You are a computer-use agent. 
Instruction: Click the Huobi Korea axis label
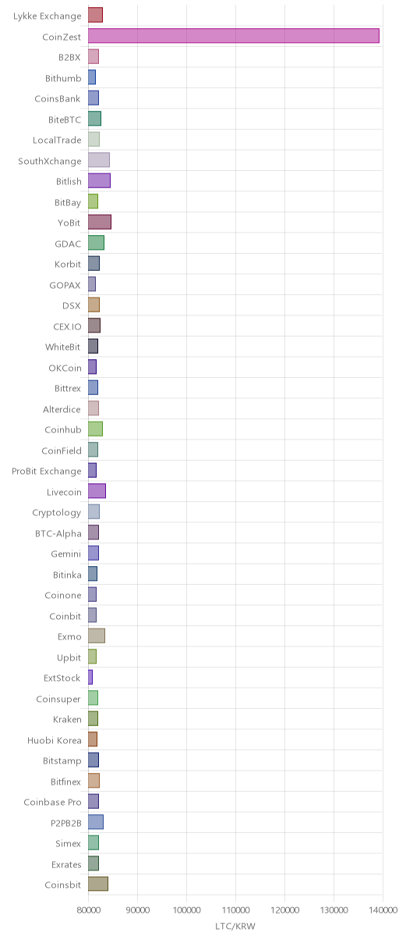coord(55,739)
